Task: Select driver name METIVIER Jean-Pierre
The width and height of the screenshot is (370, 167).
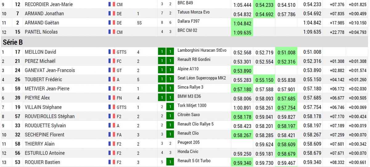Action: click(47, 89)
